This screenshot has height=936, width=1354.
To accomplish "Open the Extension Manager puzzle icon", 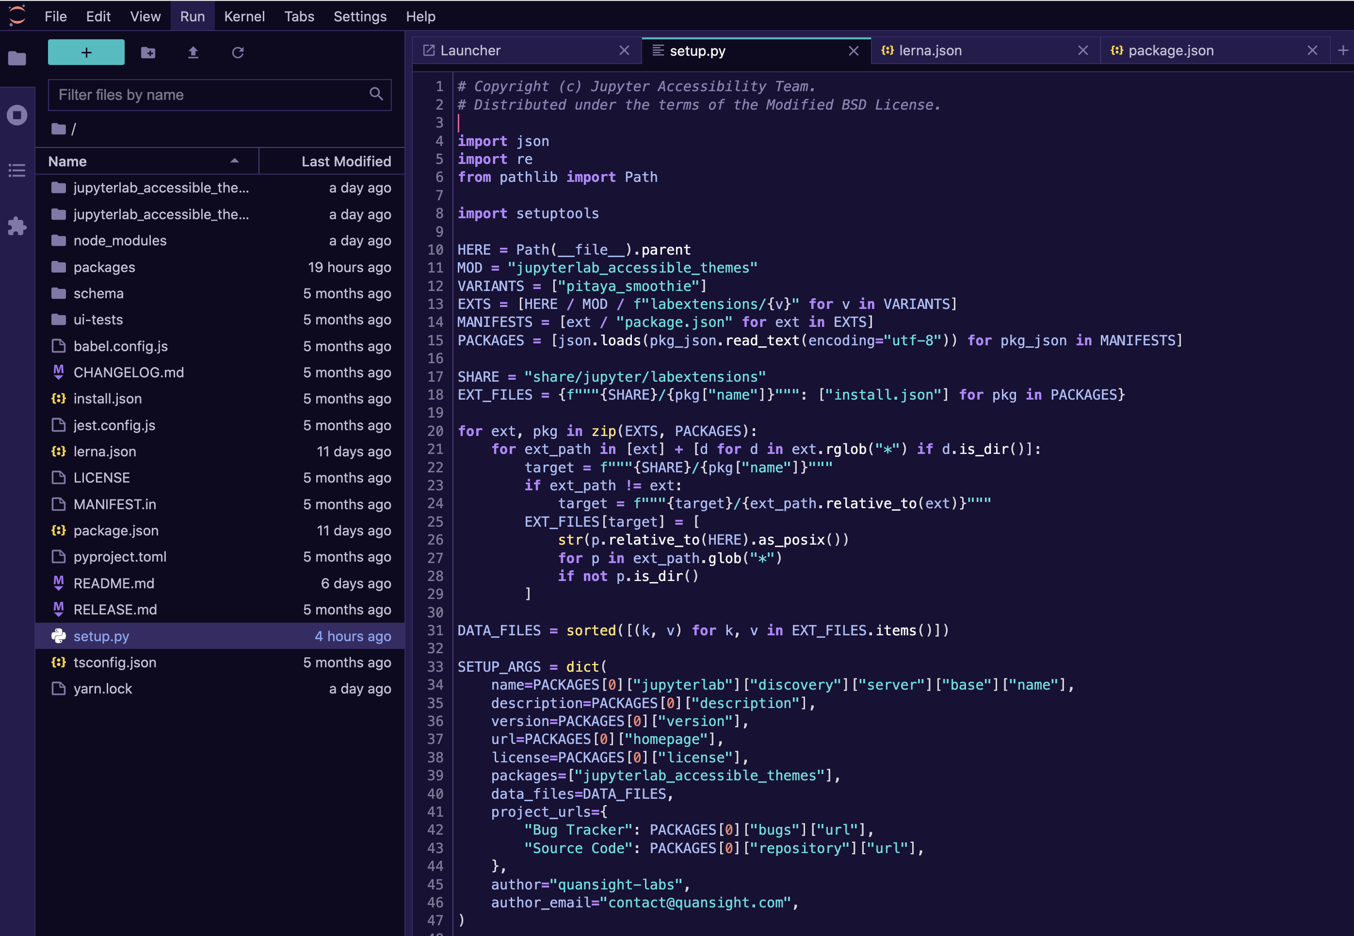I will pyautogui.click(x=17, y=226).
